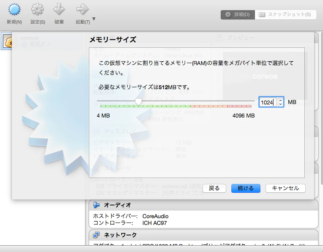Click the 続ける continue button
Image resolution: width=323 pixels, height=252 pixels.
click(x=246, y=188)
